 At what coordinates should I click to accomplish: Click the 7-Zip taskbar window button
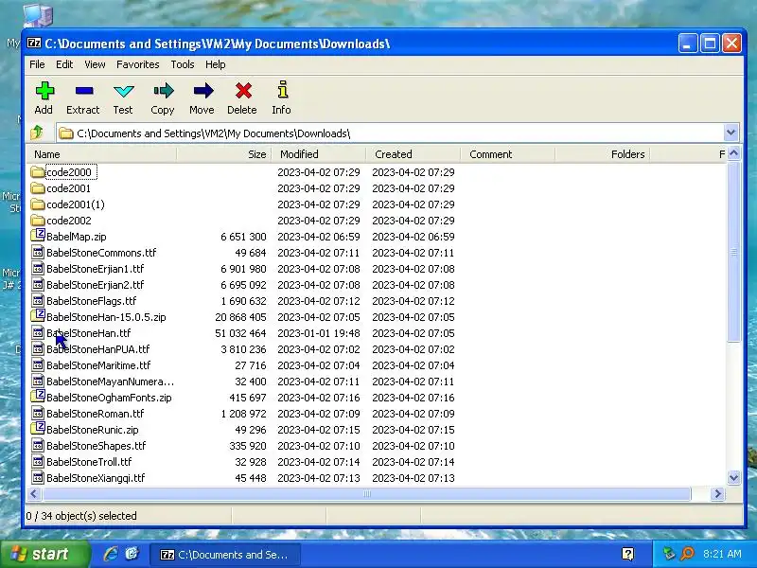click(x=225, y=555)
